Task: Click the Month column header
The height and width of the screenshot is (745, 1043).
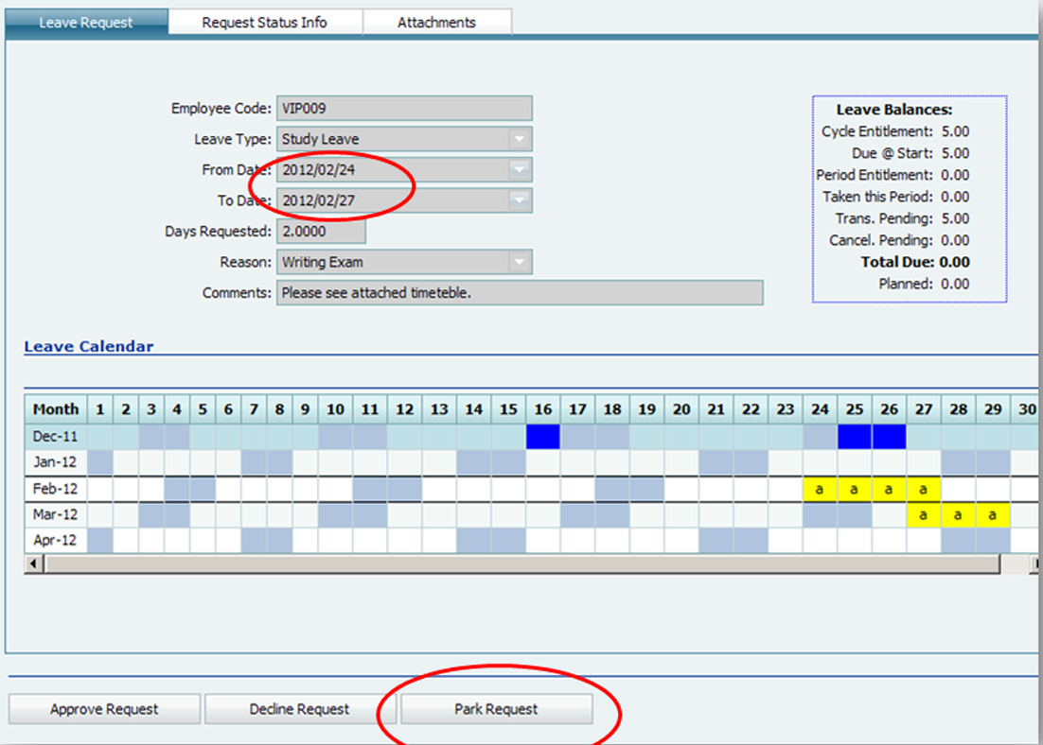Action: coord(56,409)
